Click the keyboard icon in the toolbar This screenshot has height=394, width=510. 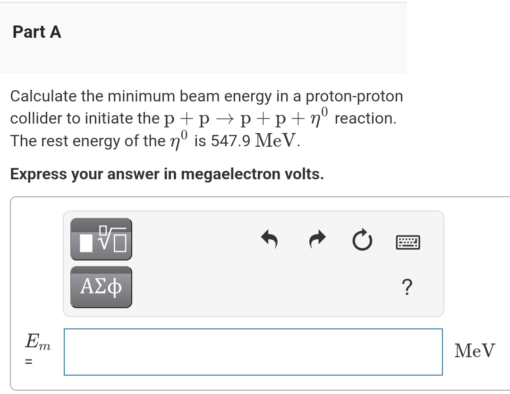tap(408, 242)
